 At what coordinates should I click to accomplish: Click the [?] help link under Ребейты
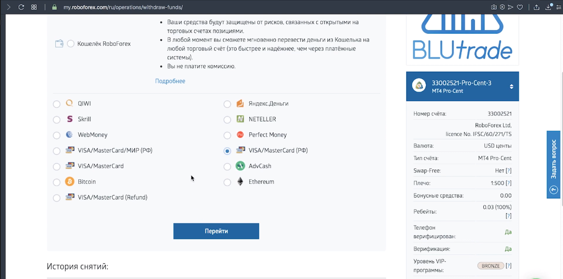pyautogui.click(x=509, y=216)
